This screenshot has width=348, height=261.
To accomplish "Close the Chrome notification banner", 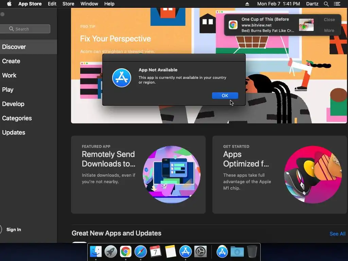I will (329, 19).
